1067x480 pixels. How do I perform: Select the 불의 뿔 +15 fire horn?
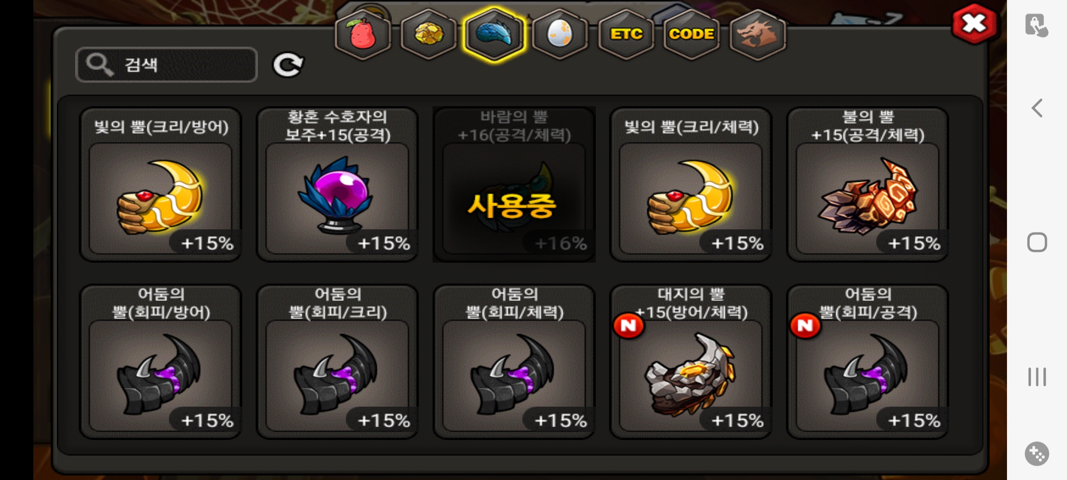[867, 184]
